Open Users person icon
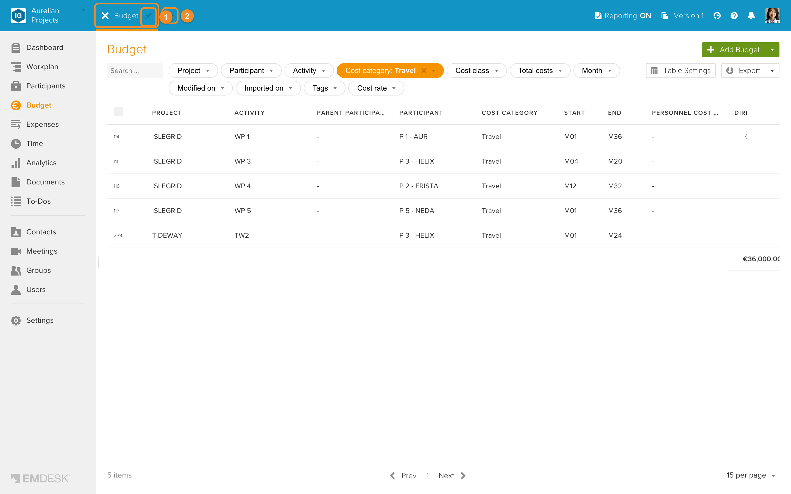Screen dimensions: 791x494 pyautogui.click(x=16, y=290)
